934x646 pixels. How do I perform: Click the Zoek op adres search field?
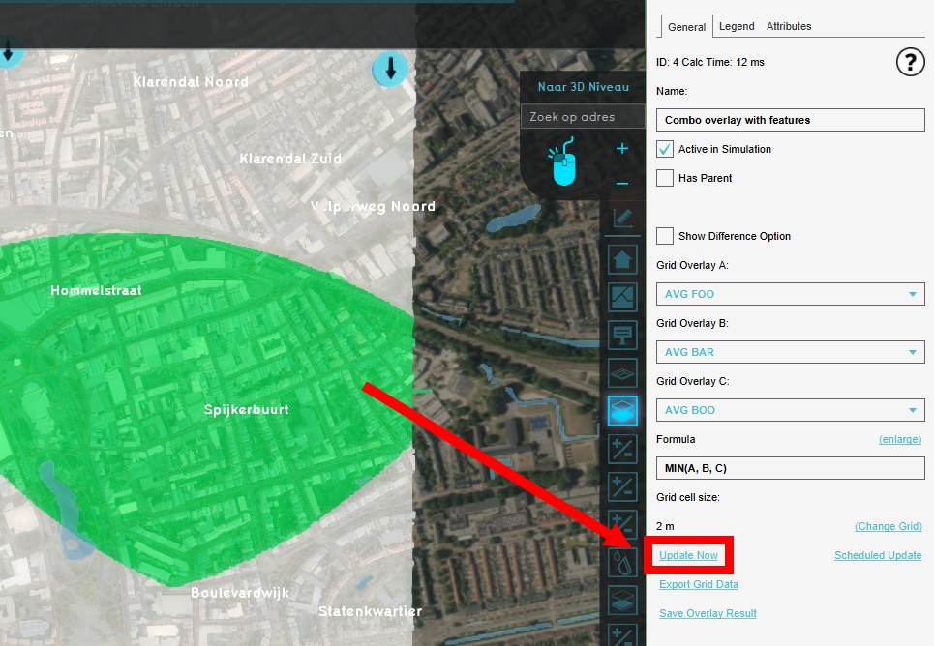582,117
